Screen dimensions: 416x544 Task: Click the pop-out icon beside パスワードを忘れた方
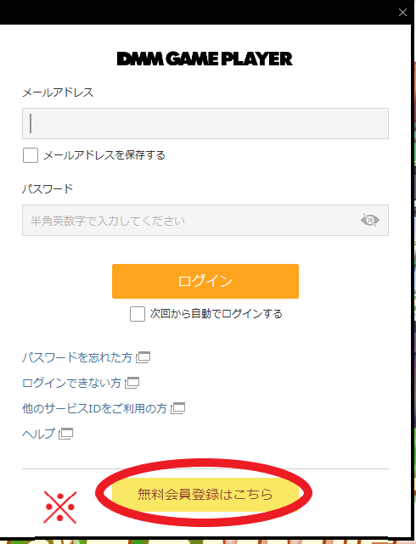[143, 357]
